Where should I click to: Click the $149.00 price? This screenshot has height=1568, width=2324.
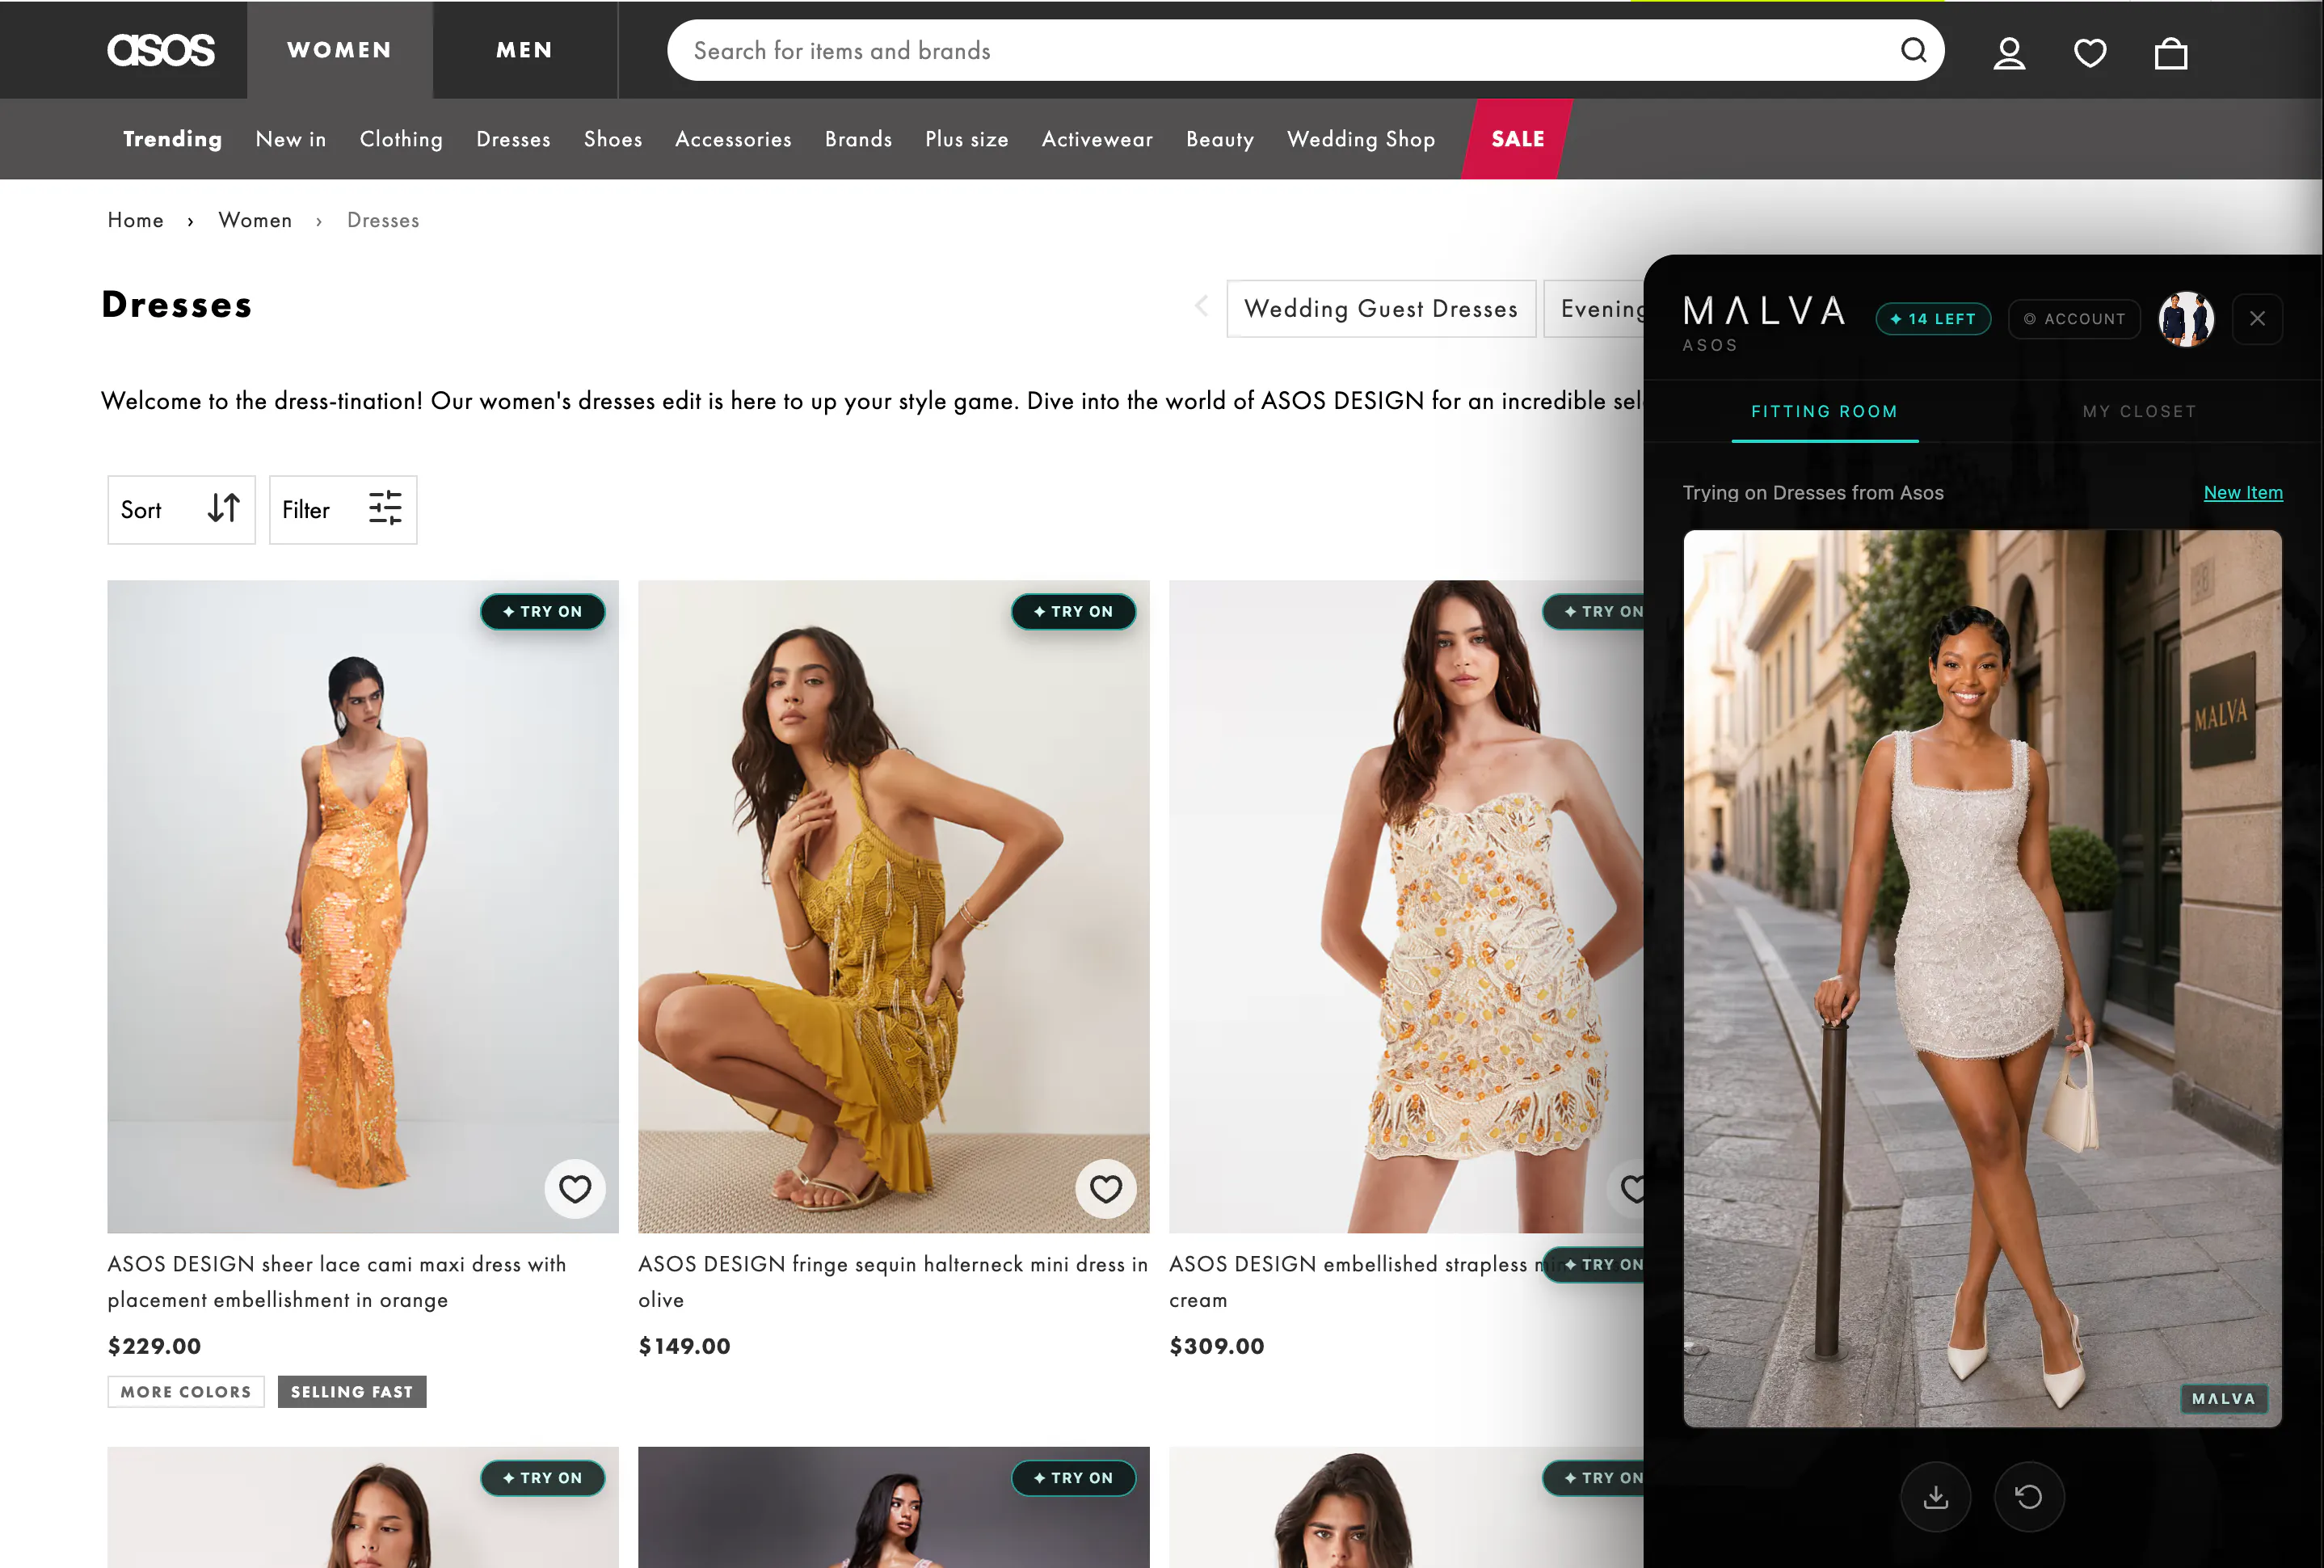(x=684, y=1346)
